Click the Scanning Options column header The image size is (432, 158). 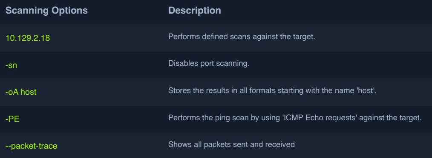point(46,11)
